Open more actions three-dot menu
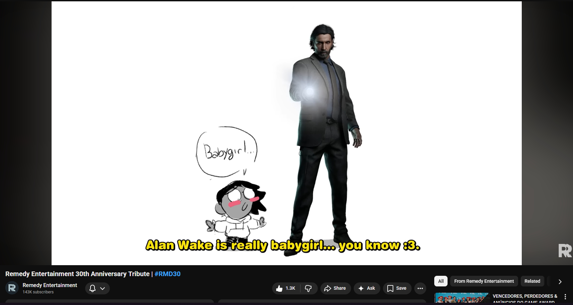This screenshot has width=573, height=305. coord(420,288)
